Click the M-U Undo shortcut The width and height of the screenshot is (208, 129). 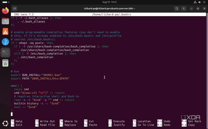(x=164, y=121)
